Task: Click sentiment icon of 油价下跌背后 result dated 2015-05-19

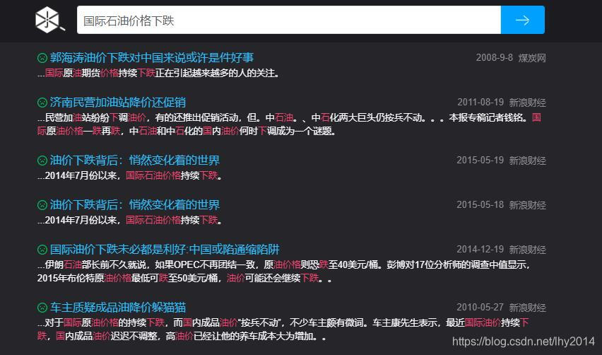Action: (x=42, y=161)
